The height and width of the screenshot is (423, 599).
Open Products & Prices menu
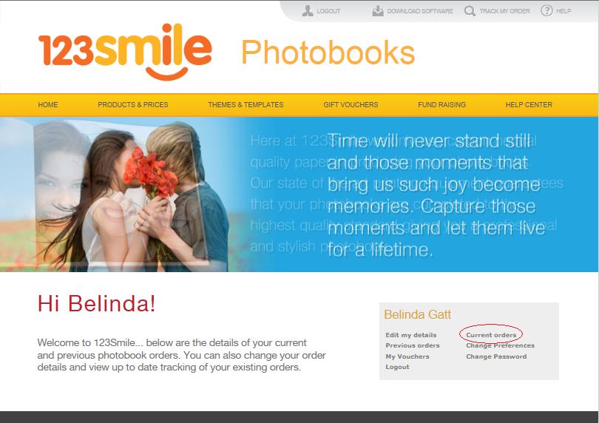[x=133, y=105]
